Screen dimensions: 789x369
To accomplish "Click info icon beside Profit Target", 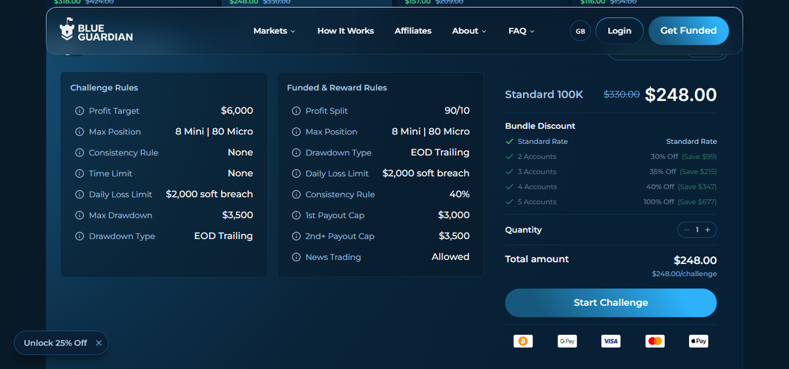I will 80,111.
